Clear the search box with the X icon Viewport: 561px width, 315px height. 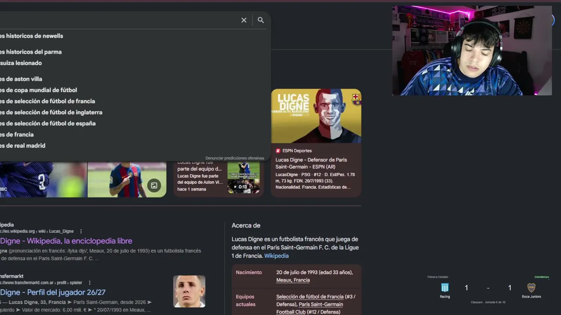pos(244,20)
